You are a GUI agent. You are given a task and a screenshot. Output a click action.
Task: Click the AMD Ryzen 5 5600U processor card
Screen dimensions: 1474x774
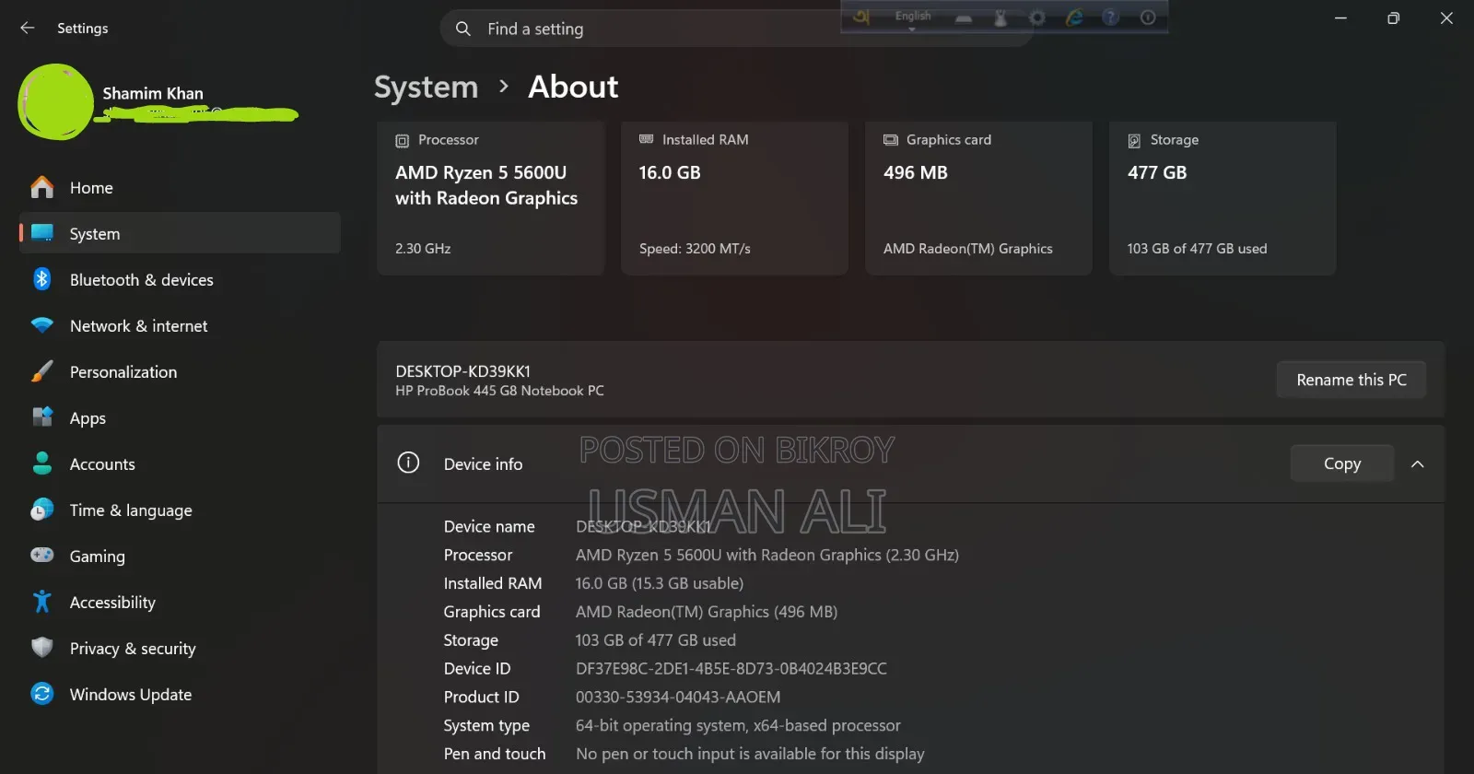pyautogui.click(x=491, y=198)
